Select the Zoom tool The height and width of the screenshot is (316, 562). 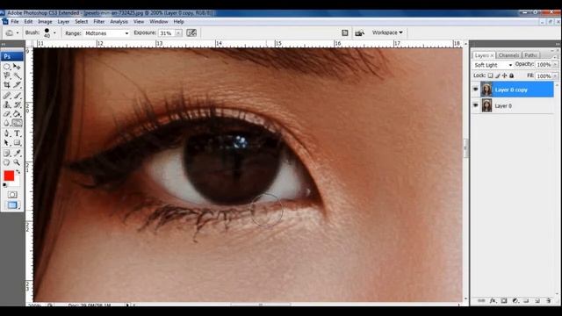click(17, 162)
